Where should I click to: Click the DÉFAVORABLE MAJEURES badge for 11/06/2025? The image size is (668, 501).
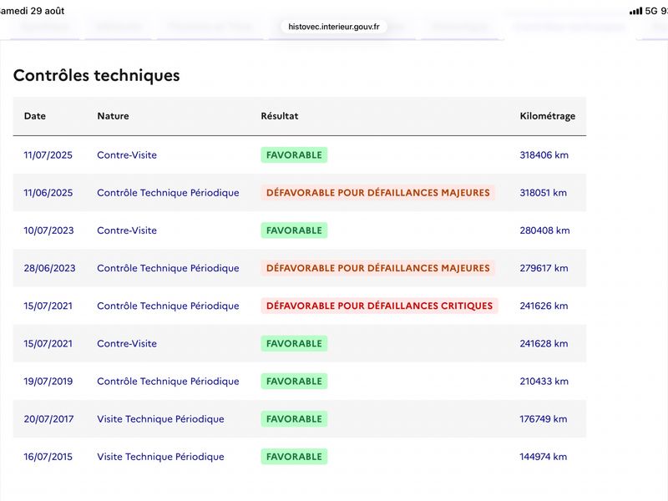click(x=378, y=193)
